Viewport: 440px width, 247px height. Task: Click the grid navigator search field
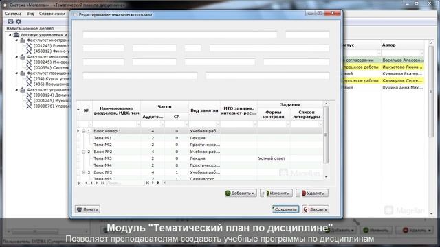(125, 183)
